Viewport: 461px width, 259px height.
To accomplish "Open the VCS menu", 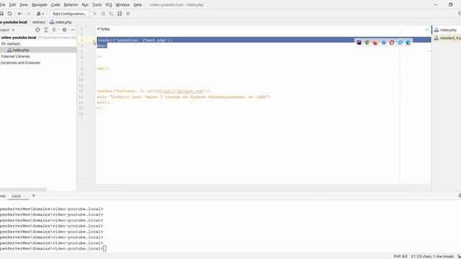I will click(109, 5).
